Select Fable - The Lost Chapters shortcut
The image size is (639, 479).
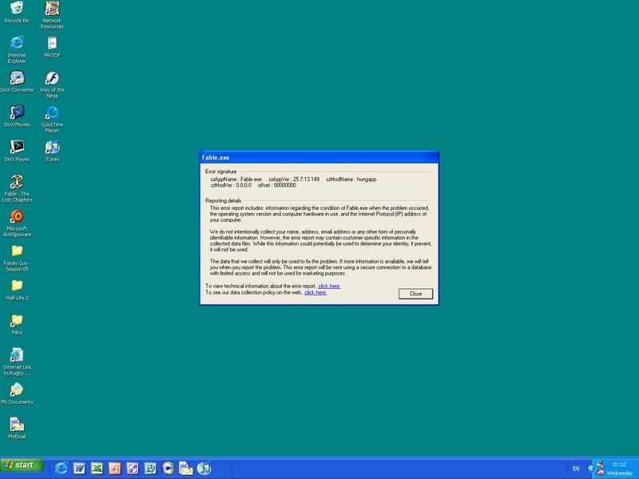click(17, 188)
